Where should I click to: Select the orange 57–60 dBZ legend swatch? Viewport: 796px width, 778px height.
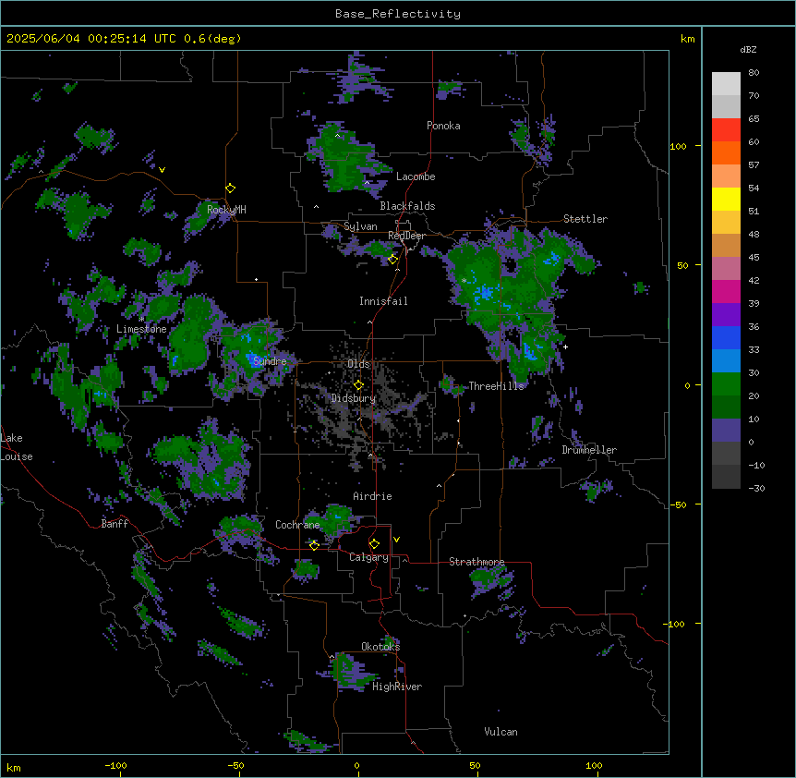click(x=726, y=152)
